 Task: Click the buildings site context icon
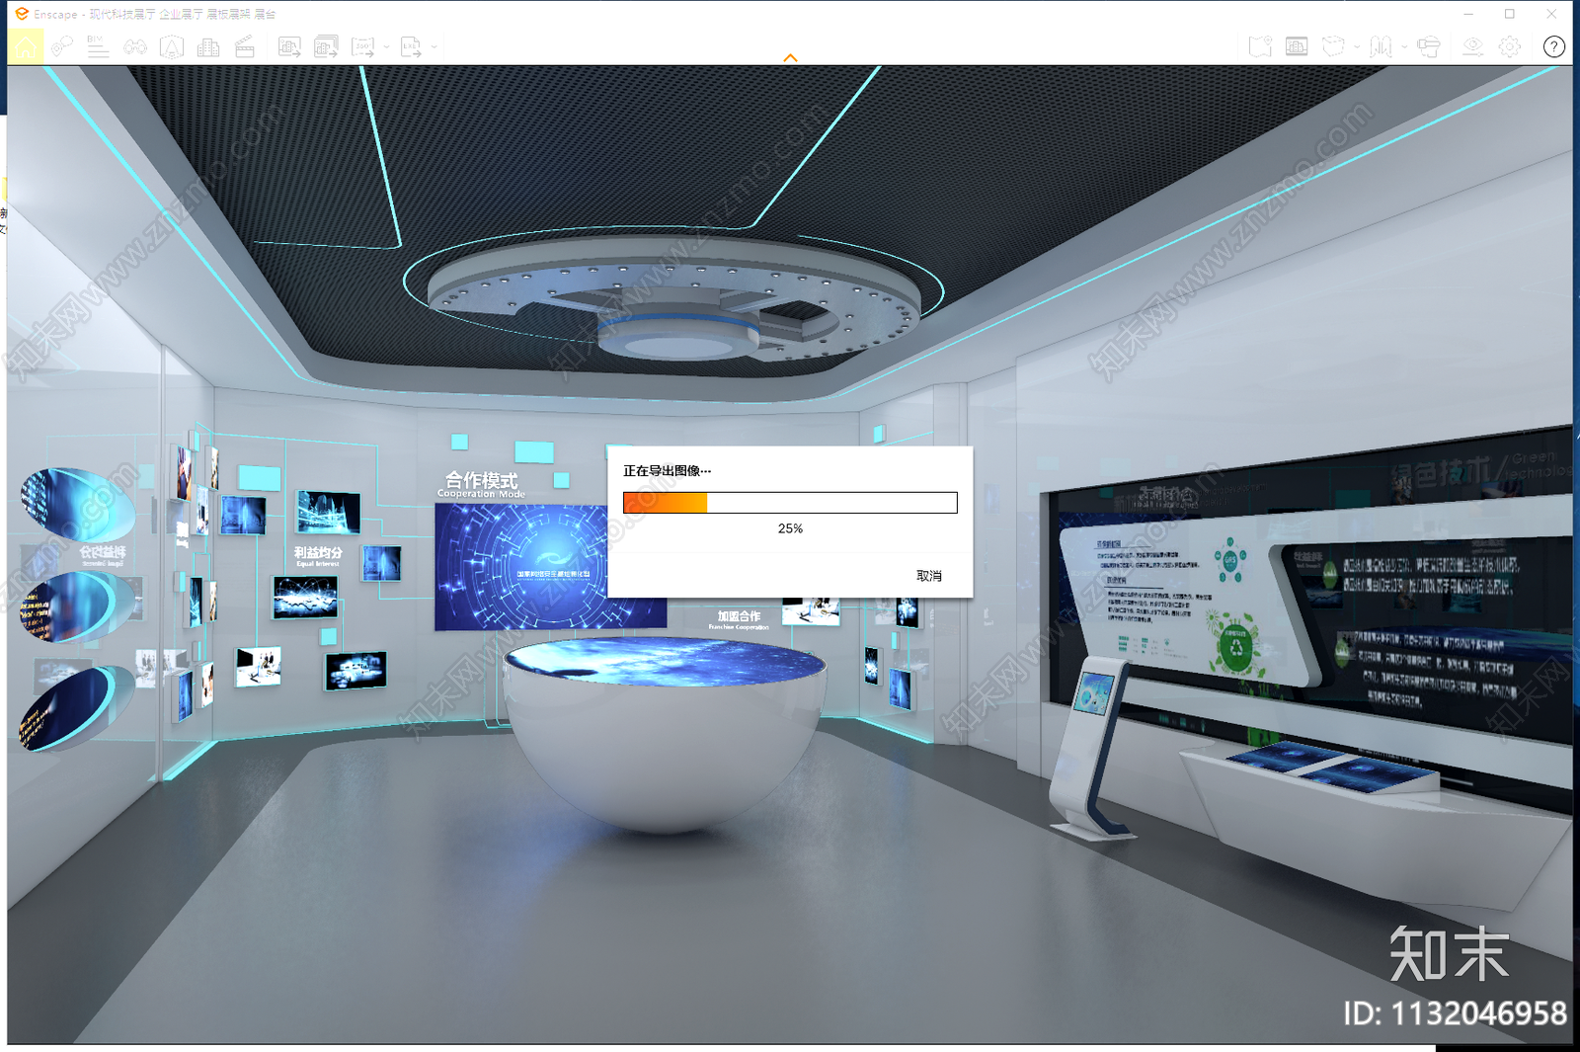click(x=208, y=46)
